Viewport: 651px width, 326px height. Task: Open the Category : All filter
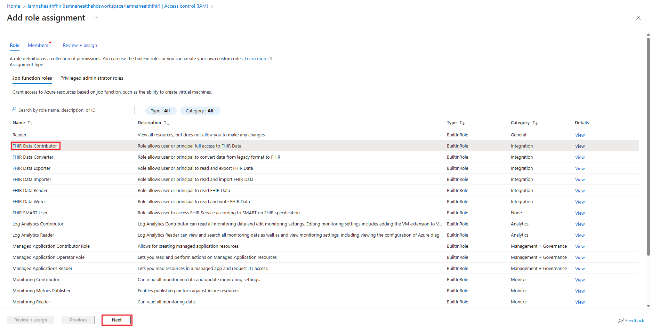pos(200,111)
